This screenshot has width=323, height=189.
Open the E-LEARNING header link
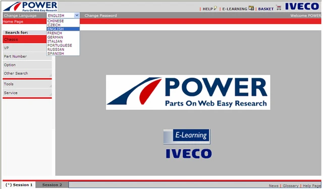pyautogui.click(x=235, y=9)
